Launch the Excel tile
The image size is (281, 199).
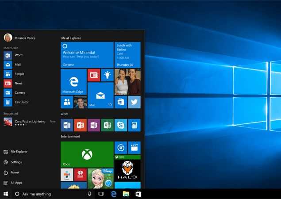[107, 125]
